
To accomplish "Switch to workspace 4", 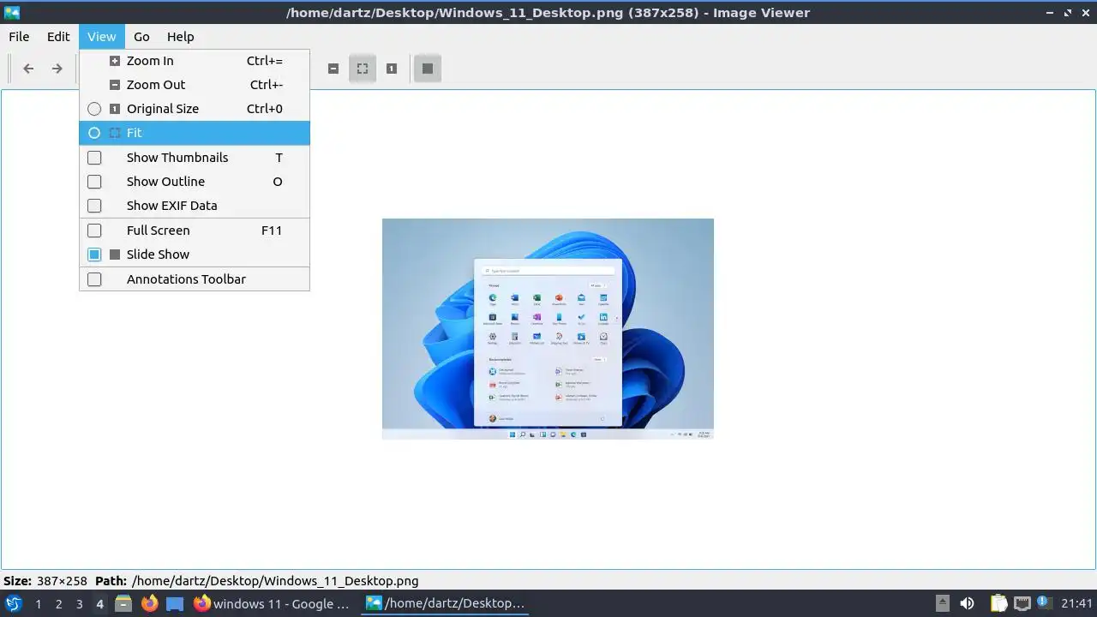I will tap(99, 604).
